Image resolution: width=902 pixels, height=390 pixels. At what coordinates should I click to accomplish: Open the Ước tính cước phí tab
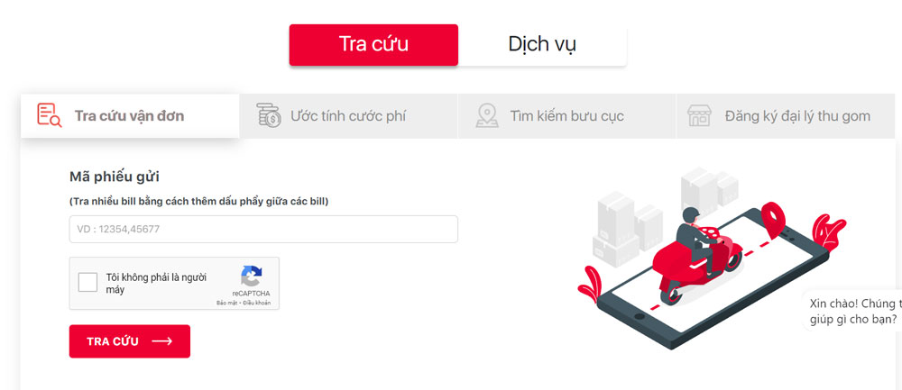pyautogui.click(x=348, y=116)
